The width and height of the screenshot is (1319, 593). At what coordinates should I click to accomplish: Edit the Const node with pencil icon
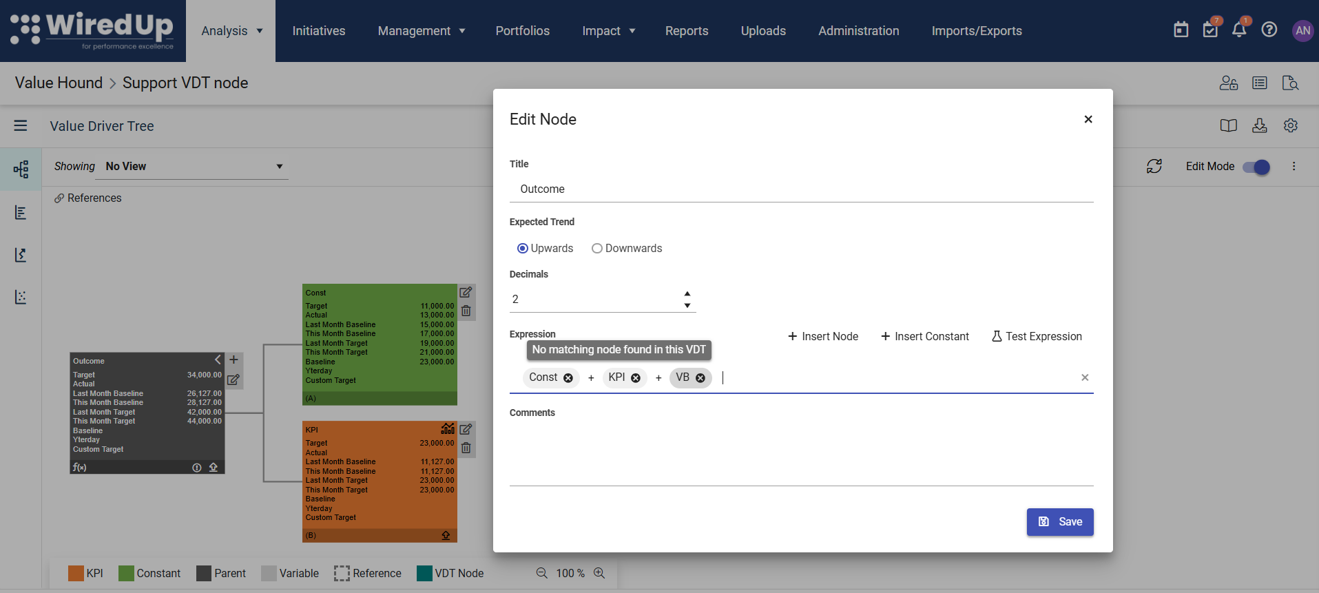(466, 292)
